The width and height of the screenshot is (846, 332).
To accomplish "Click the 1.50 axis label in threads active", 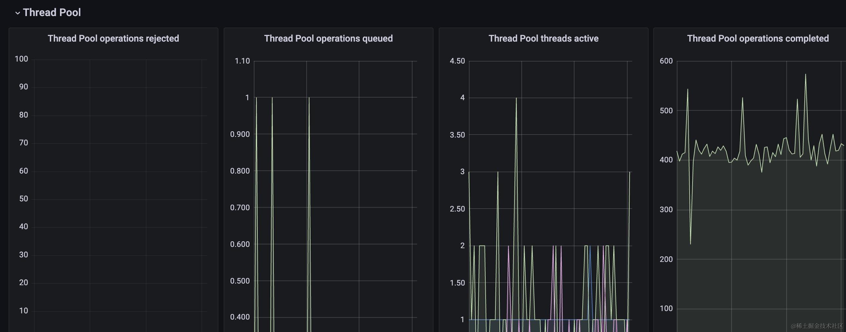I will click(x=457, y=283).
